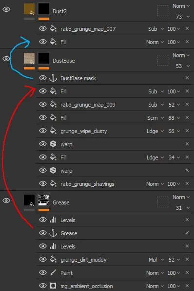This screenshot has height=291, width=194.
Task: Open the Dust2 layer blend mode dropdown
Action: click(x=181, y=6)
